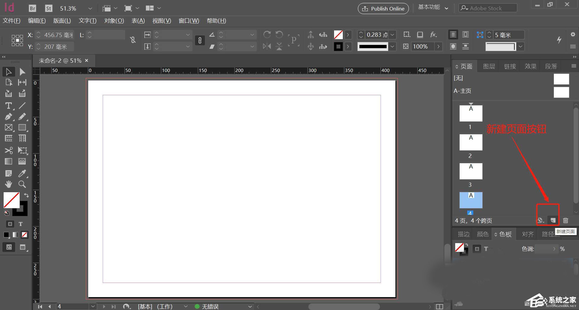Swap fill and stroke colors
The image size is (579, 310).
[26, 195]
